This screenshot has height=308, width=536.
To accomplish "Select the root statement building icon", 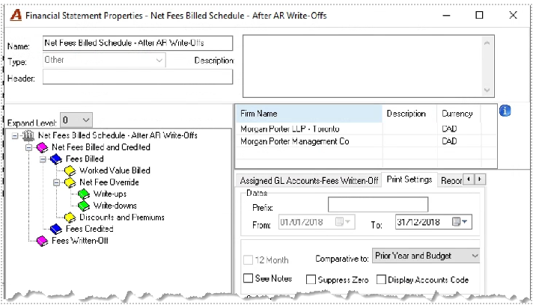I will (x=28, y=135).
